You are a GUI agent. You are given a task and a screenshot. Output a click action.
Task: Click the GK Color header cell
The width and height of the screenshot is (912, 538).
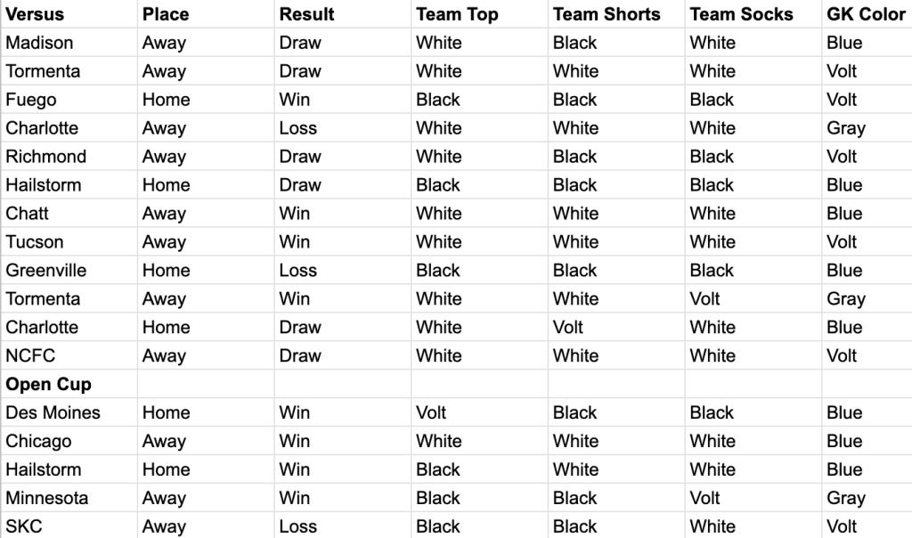pos(865,14)
